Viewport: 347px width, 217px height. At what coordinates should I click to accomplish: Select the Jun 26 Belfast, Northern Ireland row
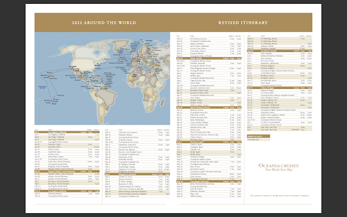[x=280, y=117]
